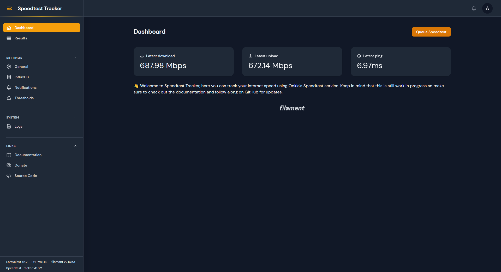
Task: Click the General gear icon
Action: coord(9,67)
